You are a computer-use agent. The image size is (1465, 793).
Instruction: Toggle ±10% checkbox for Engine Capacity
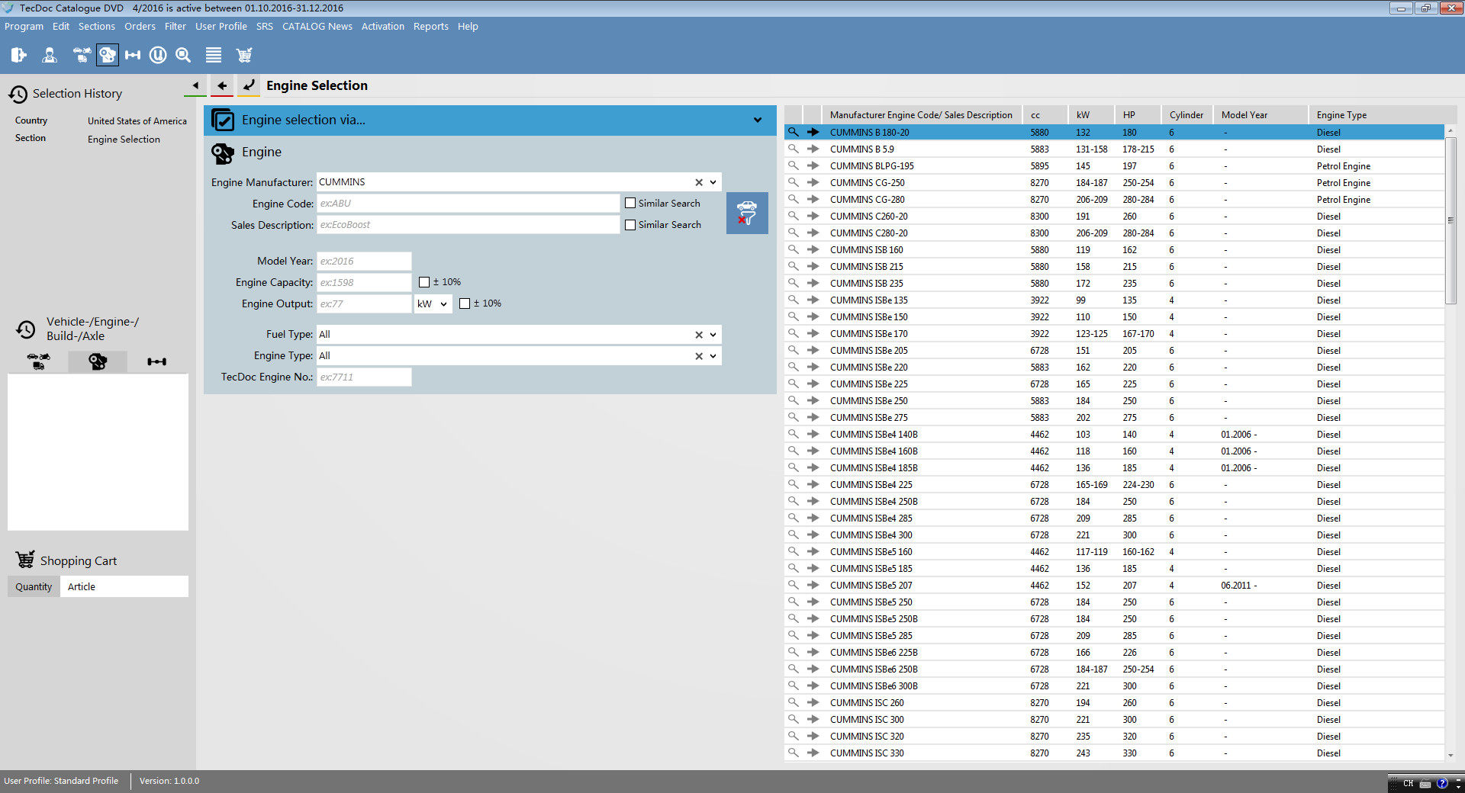point(424,282)
